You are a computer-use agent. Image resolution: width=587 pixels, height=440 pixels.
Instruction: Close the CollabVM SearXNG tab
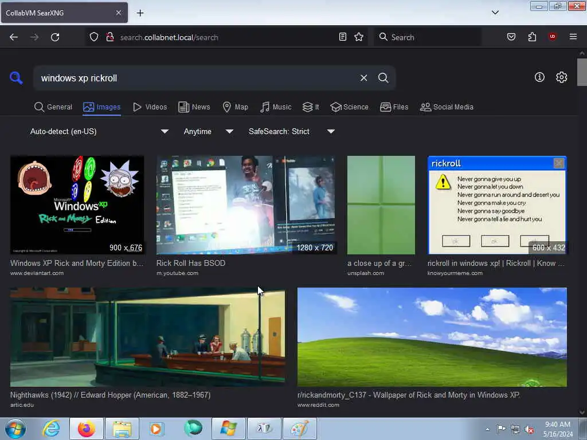118,13
